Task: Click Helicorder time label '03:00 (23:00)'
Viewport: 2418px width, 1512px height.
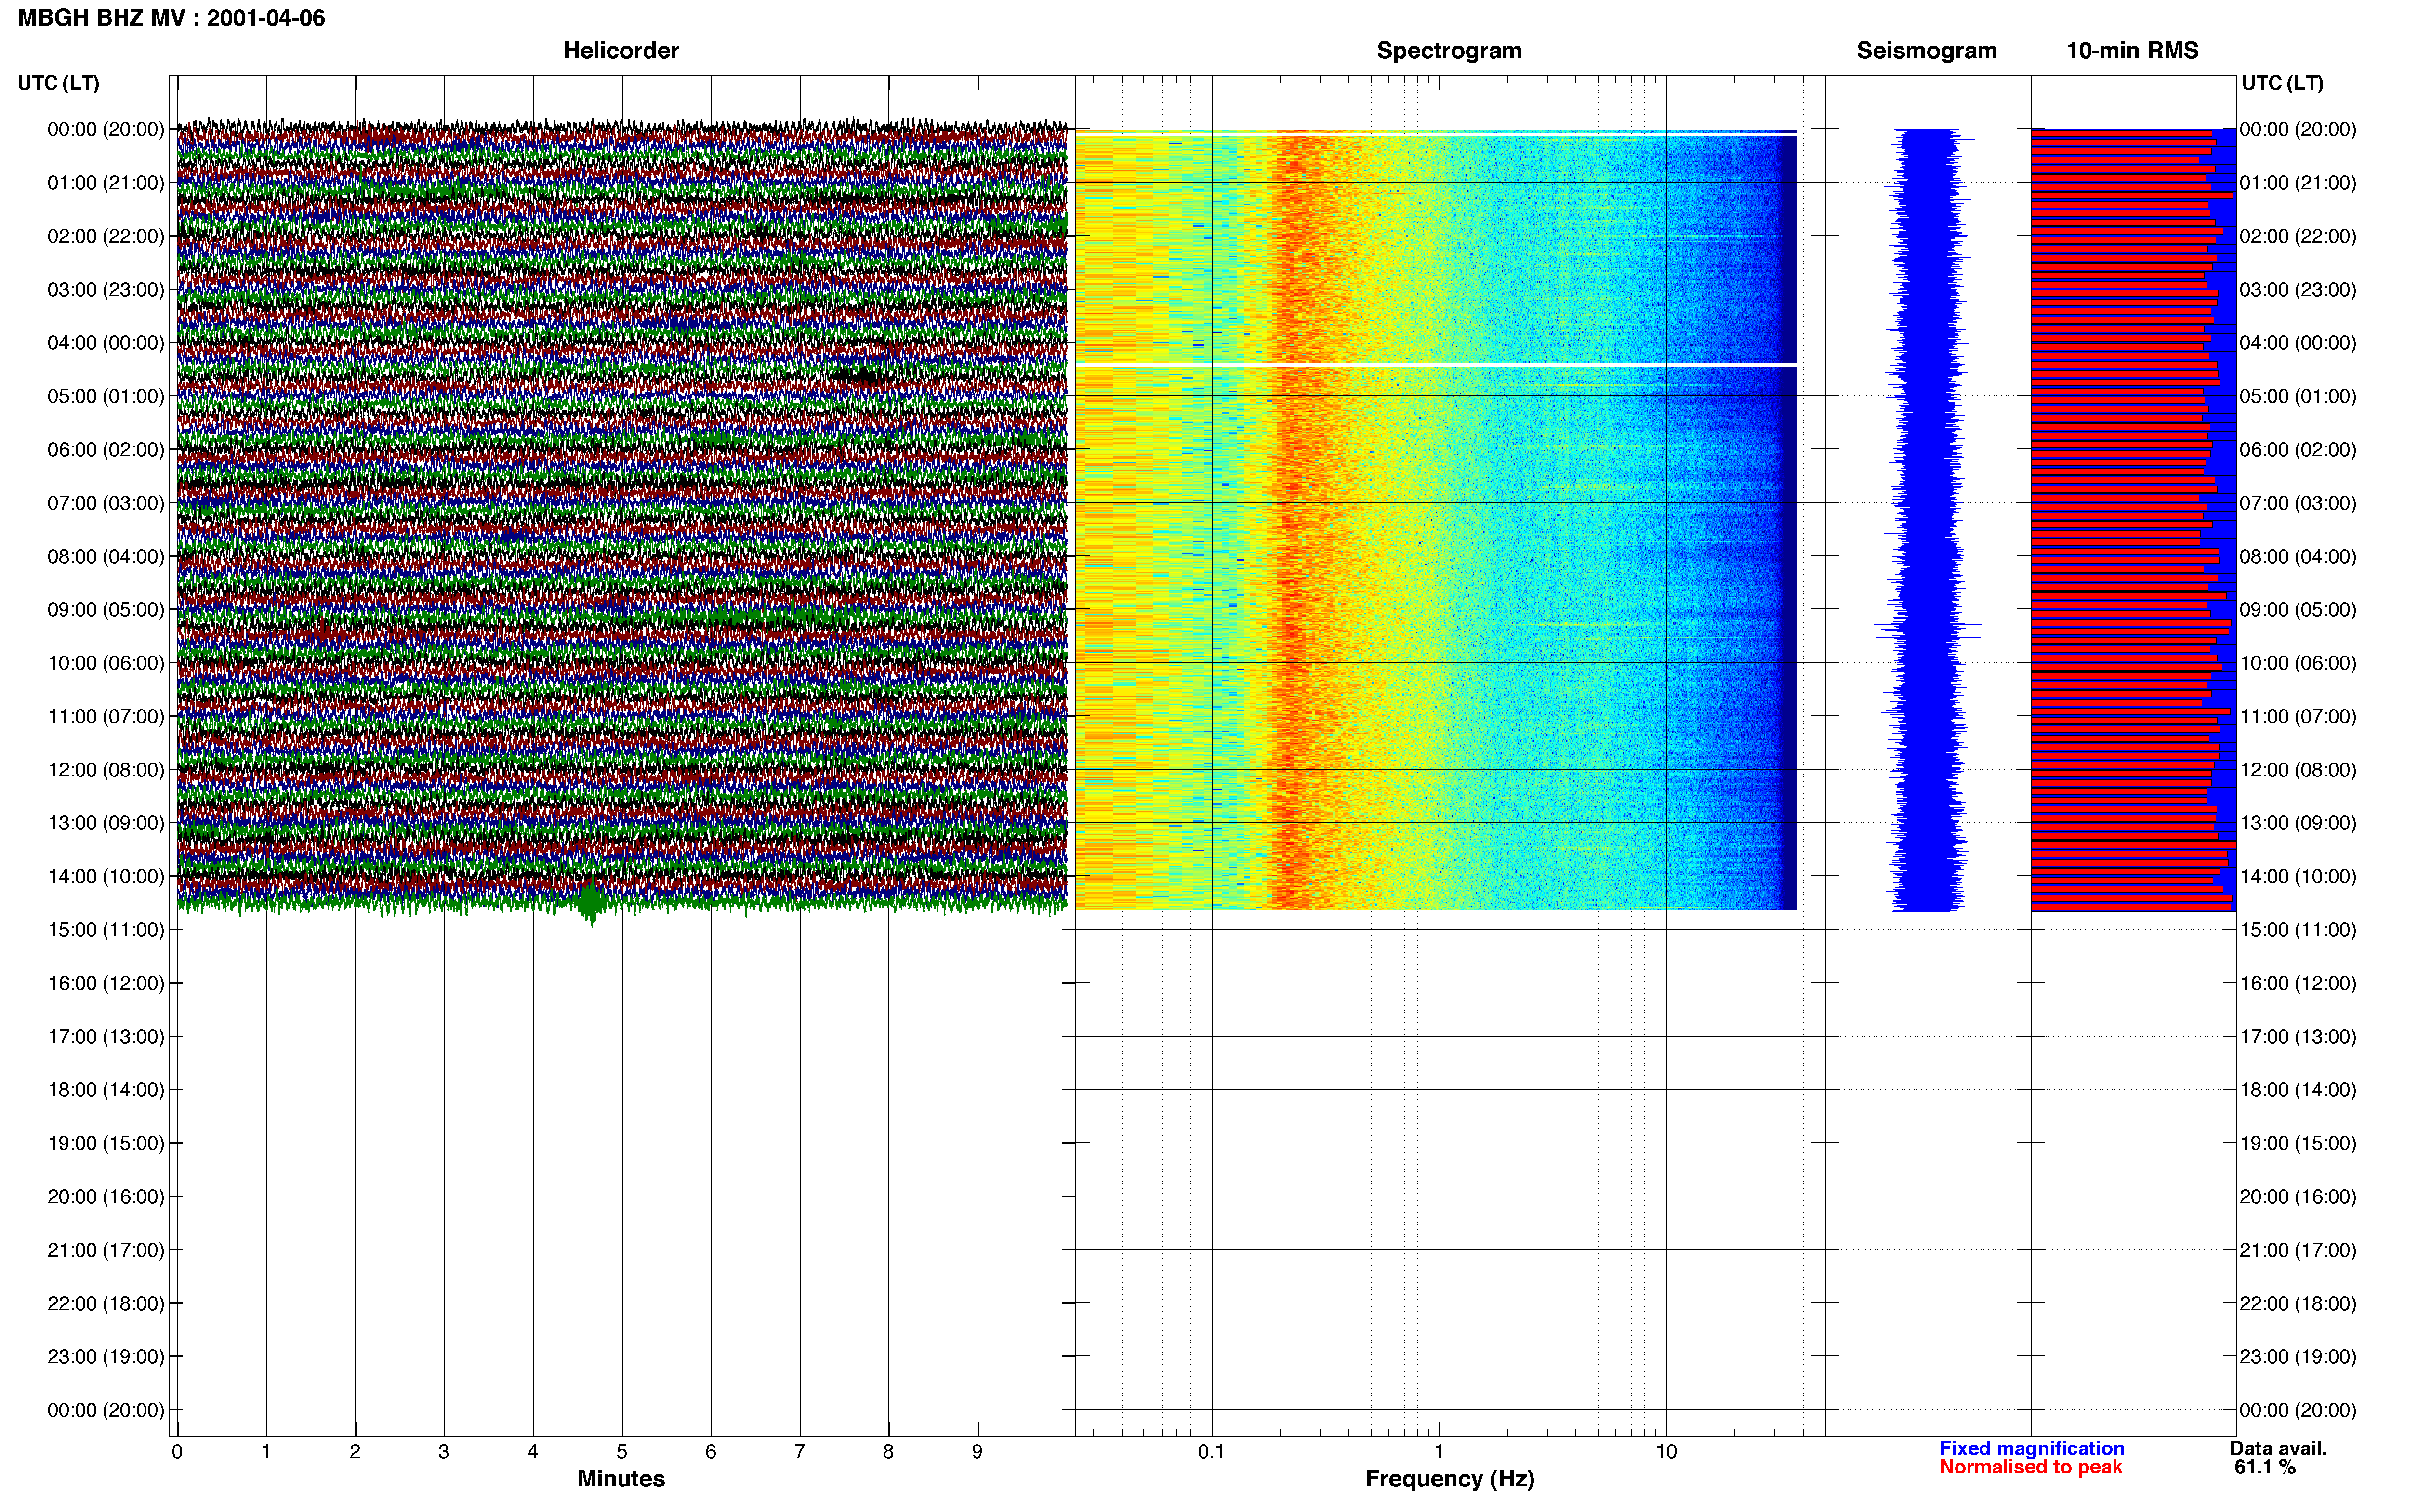Action: tap(106, 290)
